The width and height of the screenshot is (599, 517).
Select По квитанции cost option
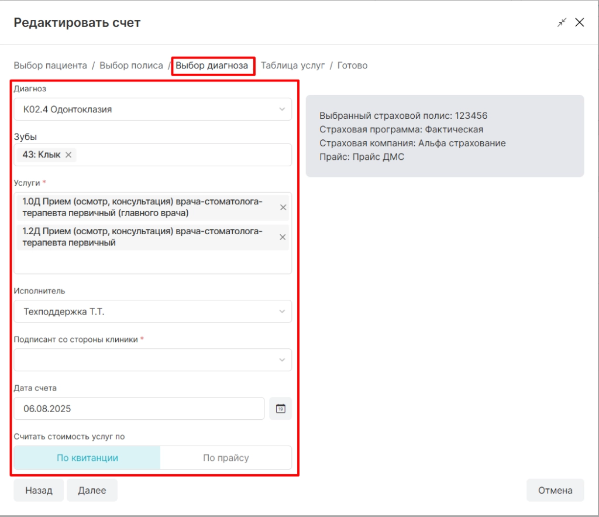pos(87,458)
